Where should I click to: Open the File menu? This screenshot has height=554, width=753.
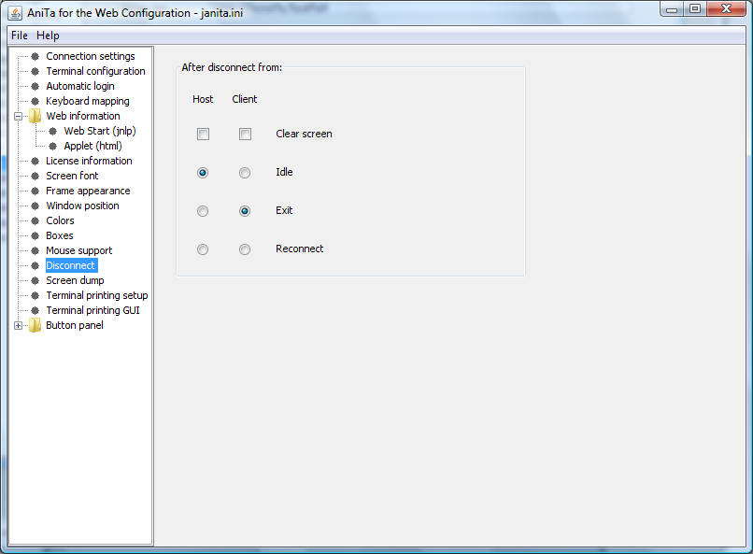point(20,36)
